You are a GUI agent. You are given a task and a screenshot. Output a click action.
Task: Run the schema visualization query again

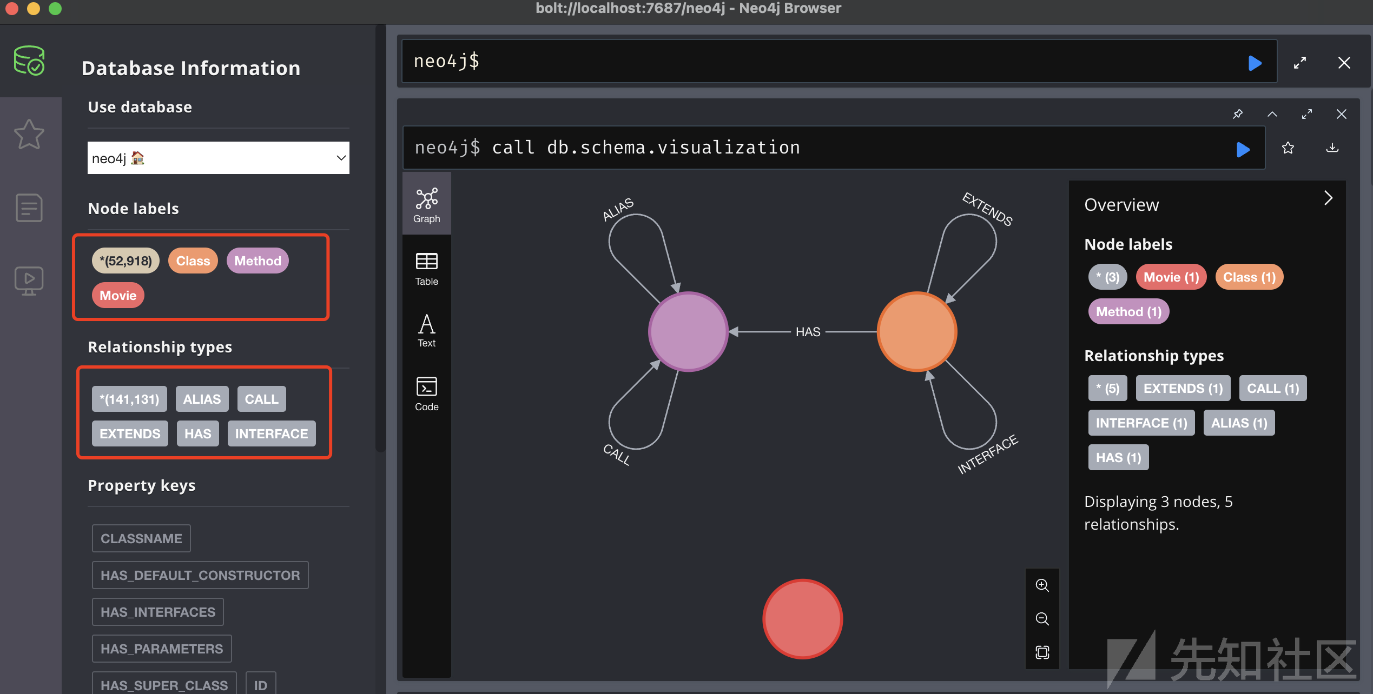[1243, 149]
